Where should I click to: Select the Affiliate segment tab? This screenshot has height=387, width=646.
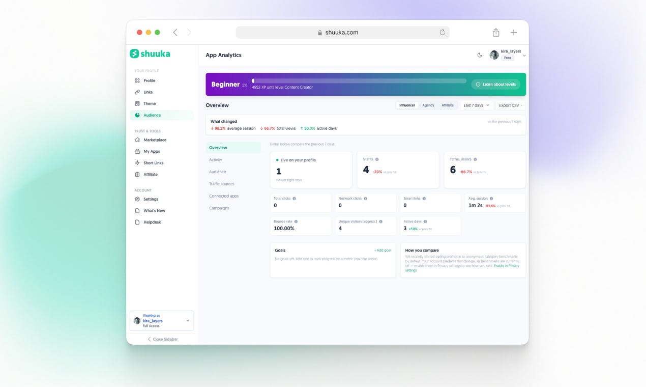coord(448,105)
